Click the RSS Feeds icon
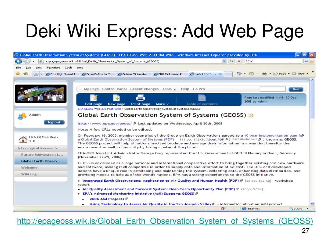329x247 pixels. 251,74
